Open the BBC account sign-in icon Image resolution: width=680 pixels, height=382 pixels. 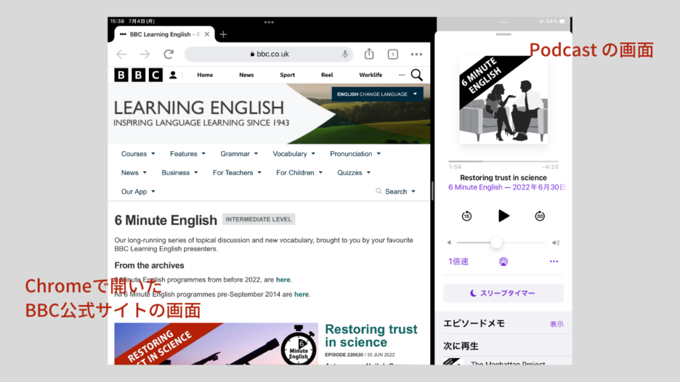pos(173,75)
